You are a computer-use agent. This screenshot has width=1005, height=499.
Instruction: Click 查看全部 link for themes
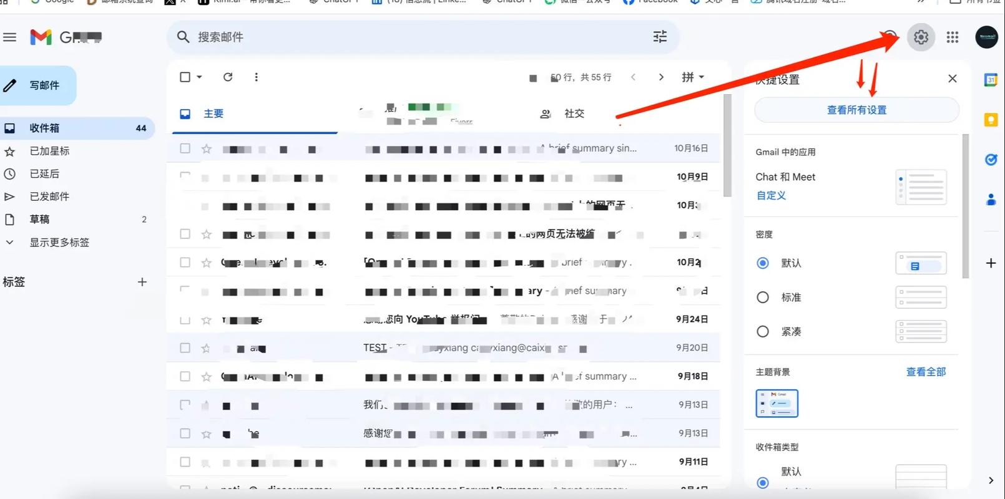[926, 372]
